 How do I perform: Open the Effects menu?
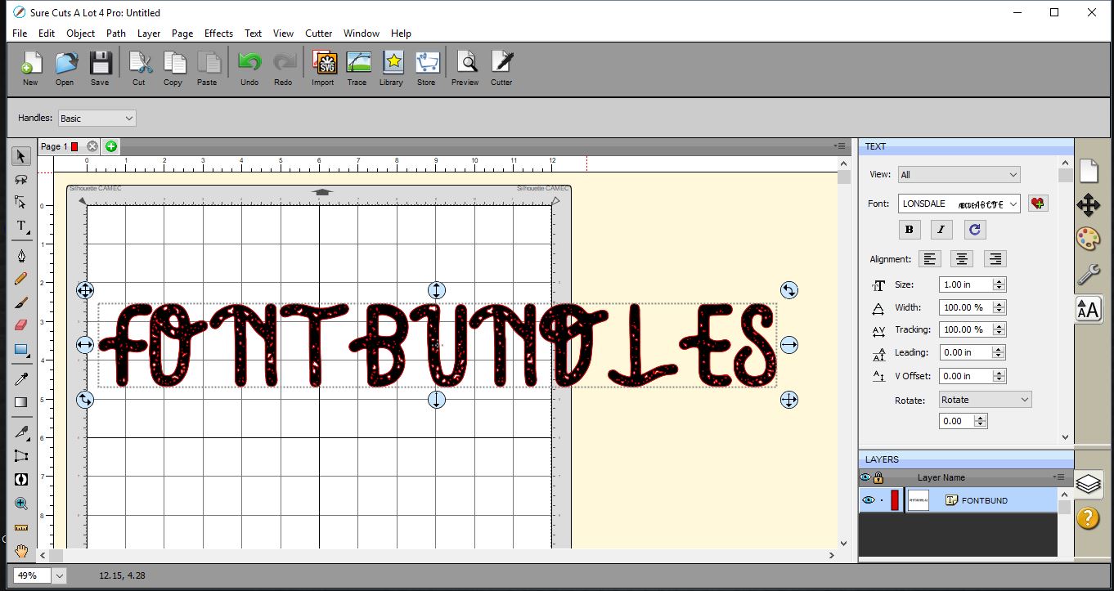tap(218, 34)
